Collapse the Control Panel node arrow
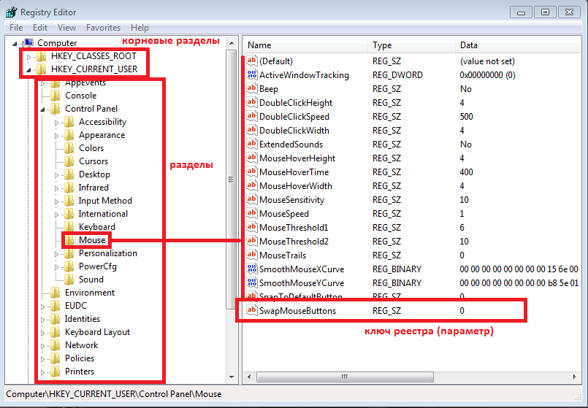 point(43,109)
